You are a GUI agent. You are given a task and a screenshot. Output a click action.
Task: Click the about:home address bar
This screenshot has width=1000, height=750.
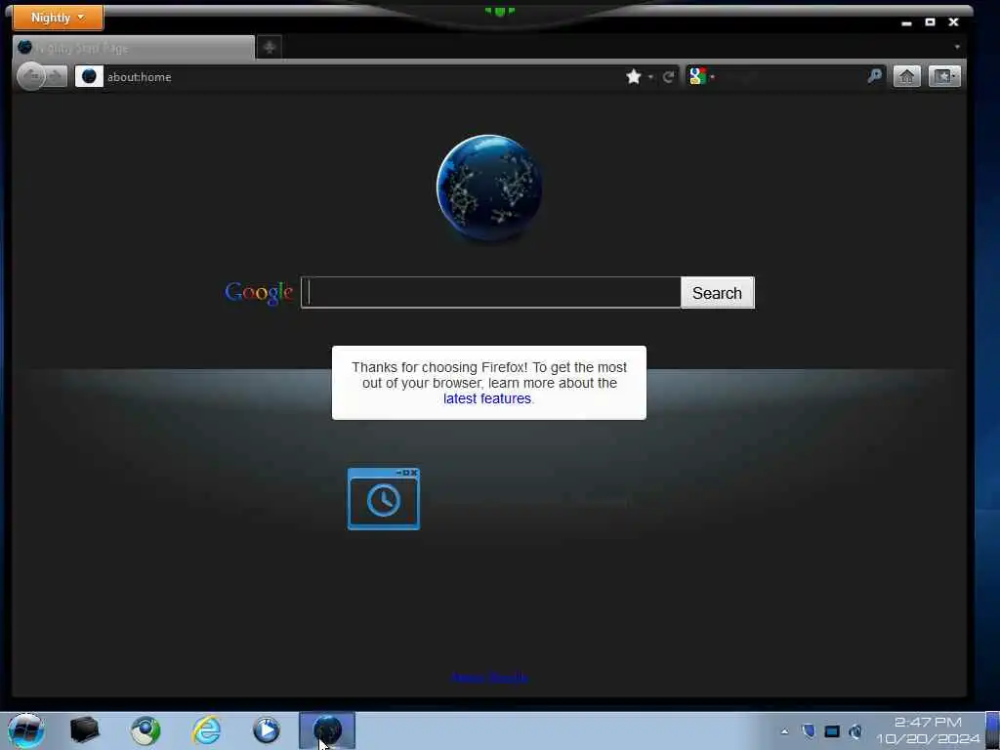pyautogui.click(x=363, y=77)
